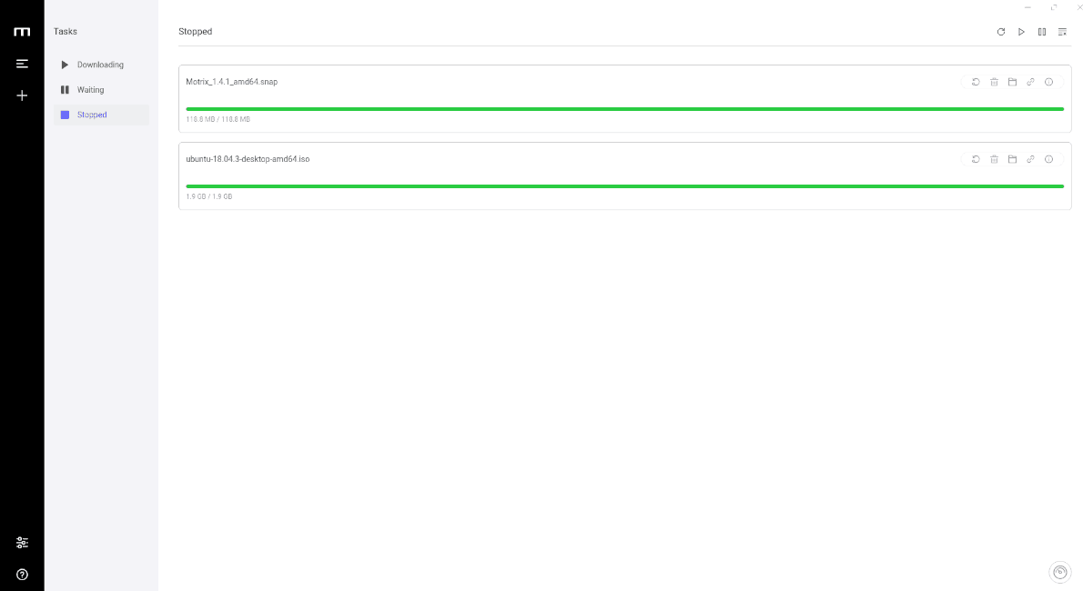Delete the Motrix_1.4.1_amd64.snap task
Image resolution: width=1083 pixels, height=591 pixels.
point(994,82)
